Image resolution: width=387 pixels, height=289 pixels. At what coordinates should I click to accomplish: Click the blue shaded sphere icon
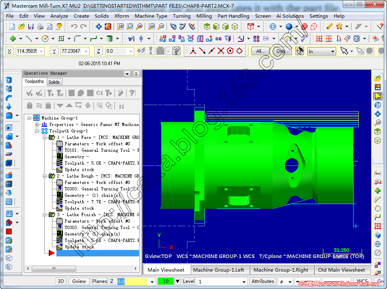tap(289, 26)
